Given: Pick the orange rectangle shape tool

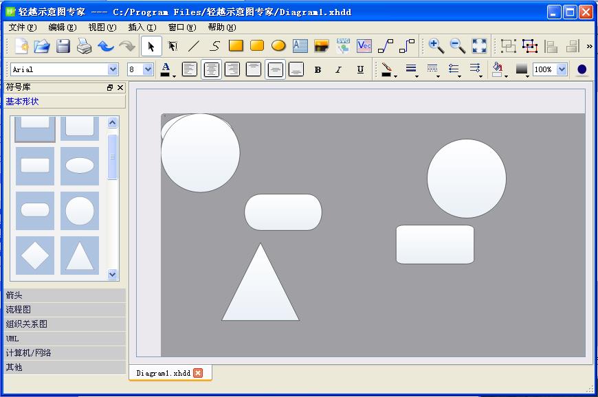Looking at the screenshot, I should pos(236,46).
